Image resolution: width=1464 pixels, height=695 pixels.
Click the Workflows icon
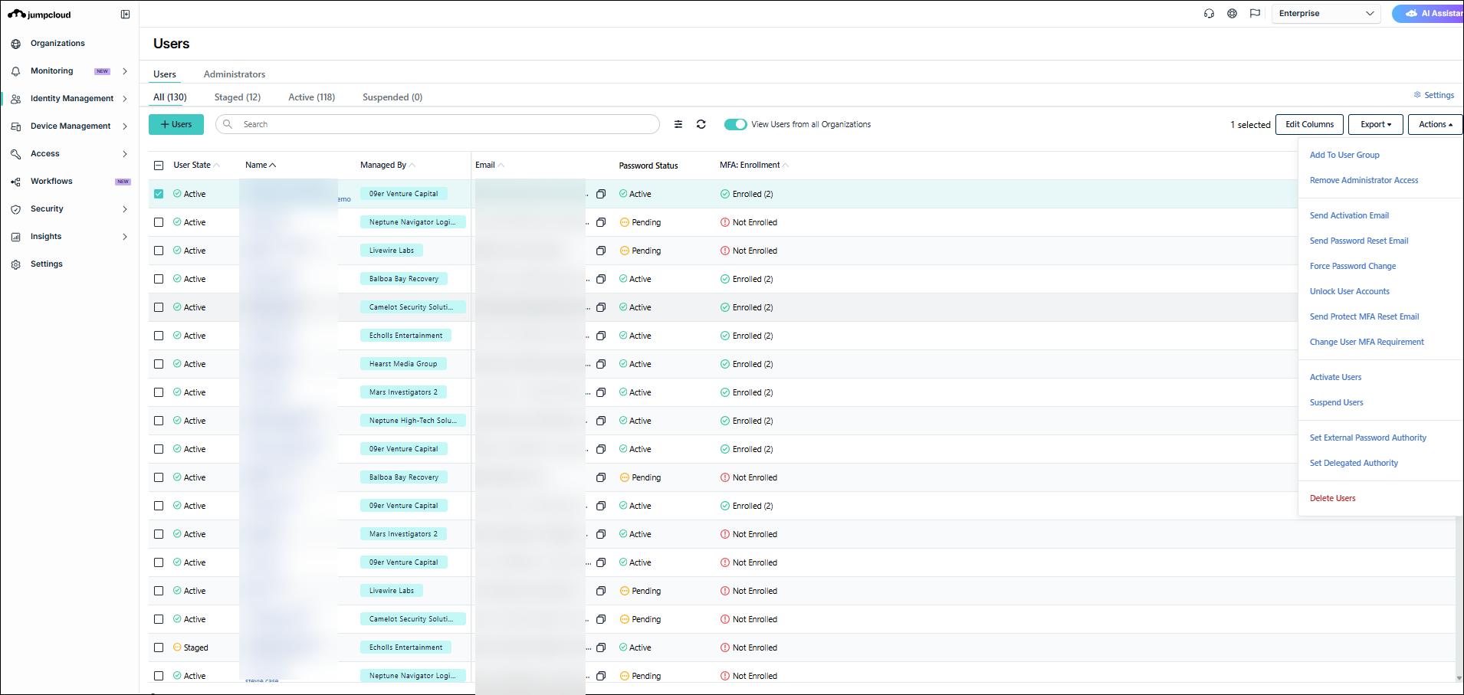point(16,182)
